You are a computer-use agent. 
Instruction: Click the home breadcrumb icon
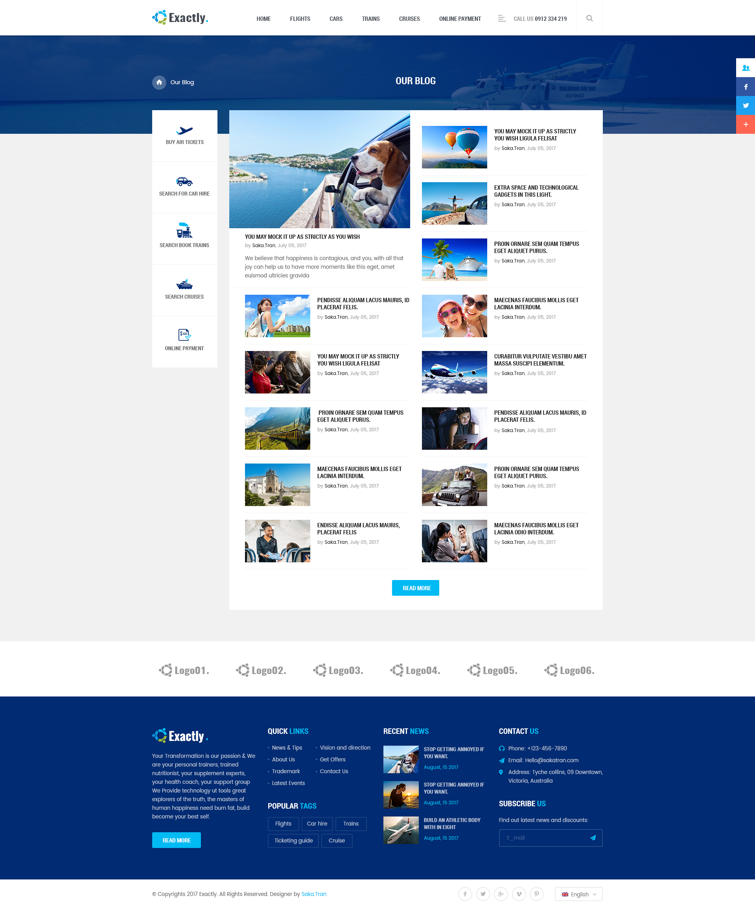point(159,82)
